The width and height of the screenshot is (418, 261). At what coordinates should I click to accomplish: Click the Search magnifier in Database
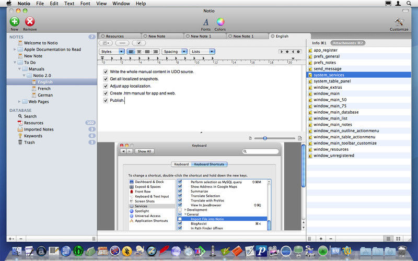coord(20,116)
